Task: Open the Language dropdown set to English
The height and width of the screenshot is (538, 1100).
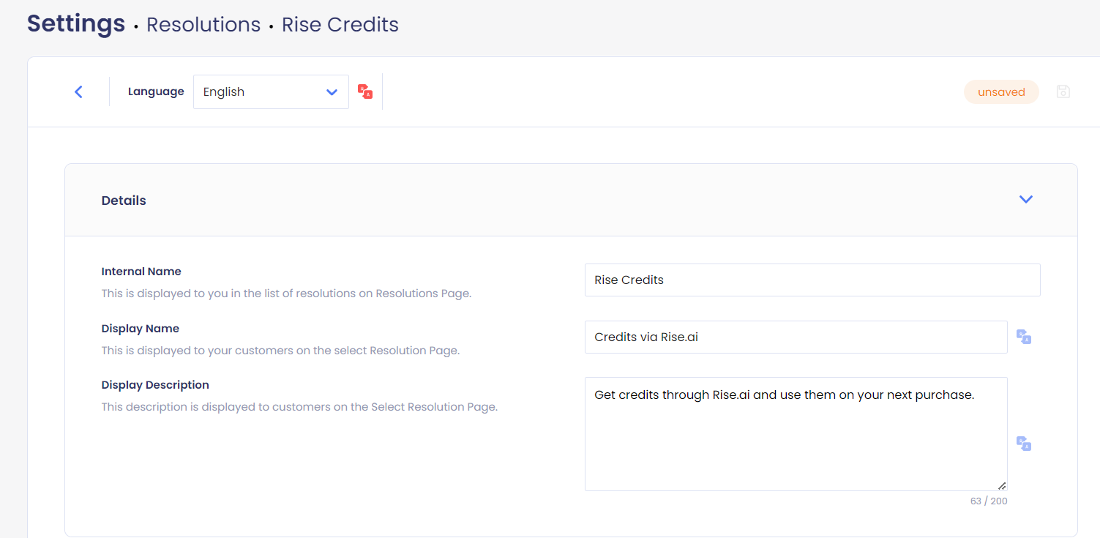Action: coord(271,91)
